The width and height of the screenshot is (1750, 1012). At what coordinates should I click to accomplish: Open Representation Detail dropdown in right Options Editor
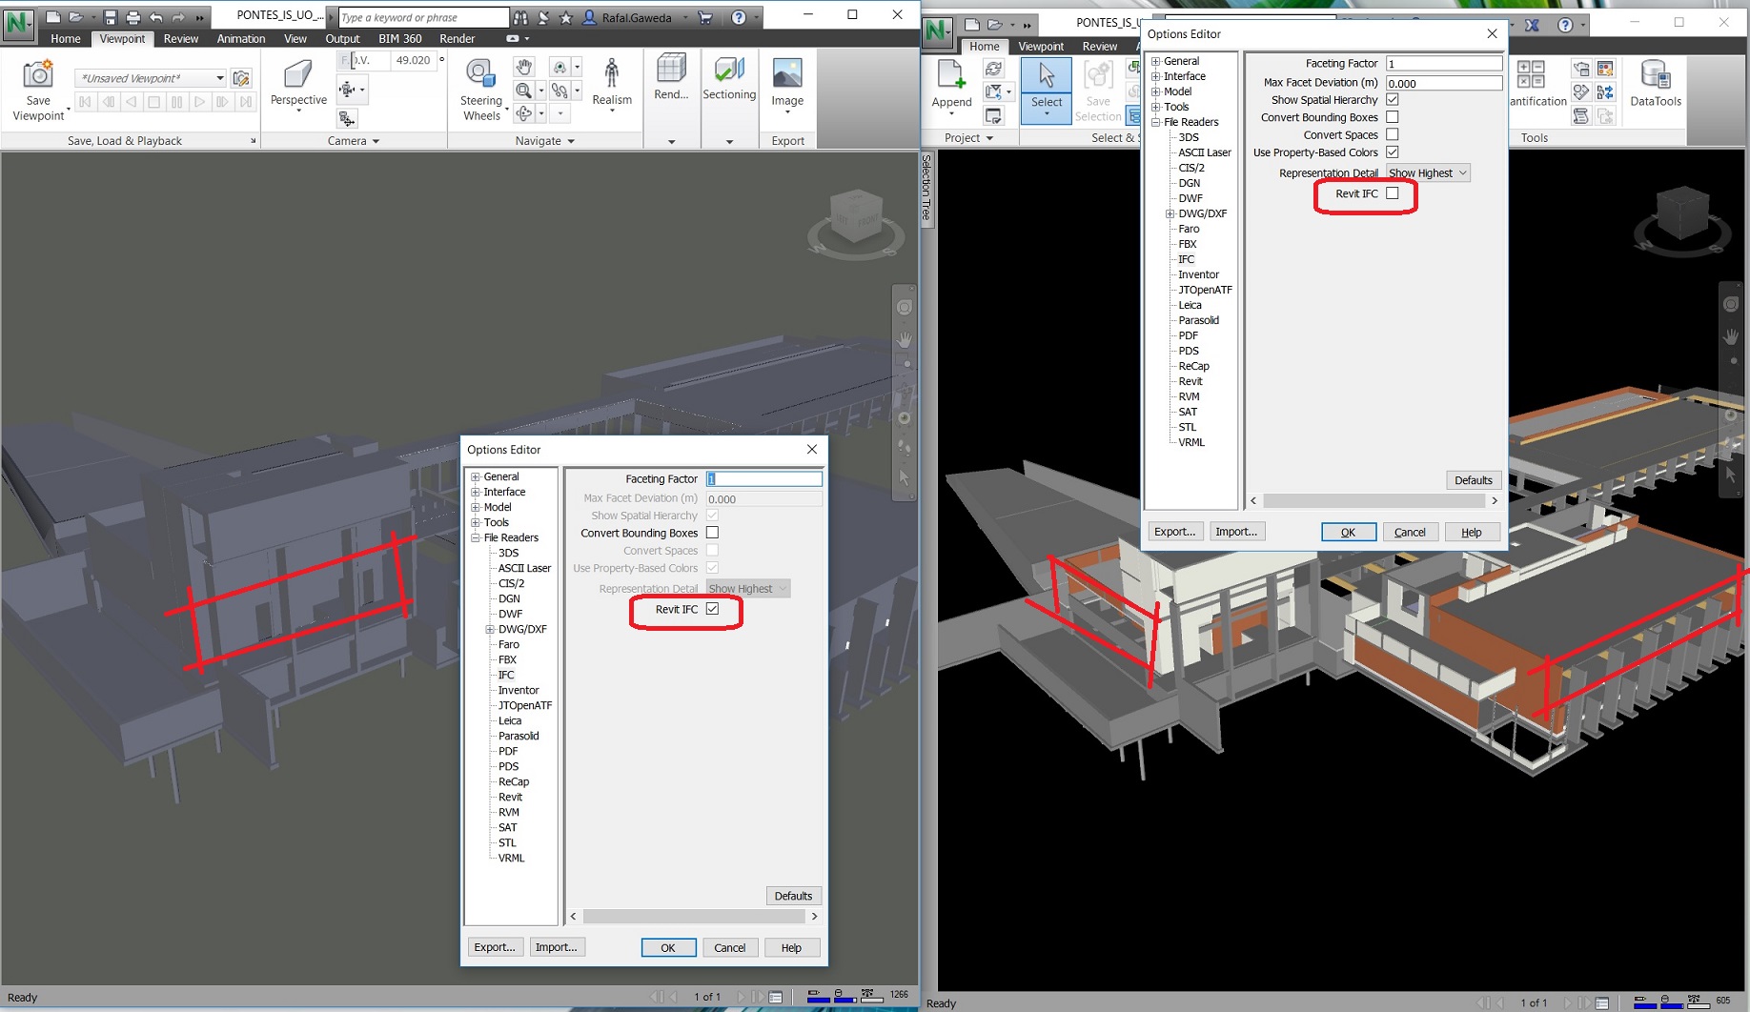click(1428, 172)
